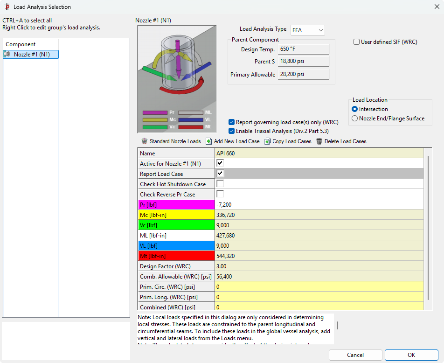Click the Add New Load Case icon
The width and height of the screenshot is (444, 363).
point(208,141)
